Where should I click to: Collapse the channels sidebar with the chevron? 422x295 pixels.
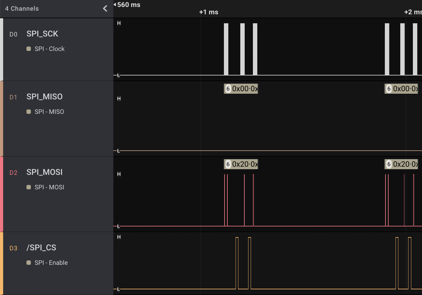[x=105, y=8]
